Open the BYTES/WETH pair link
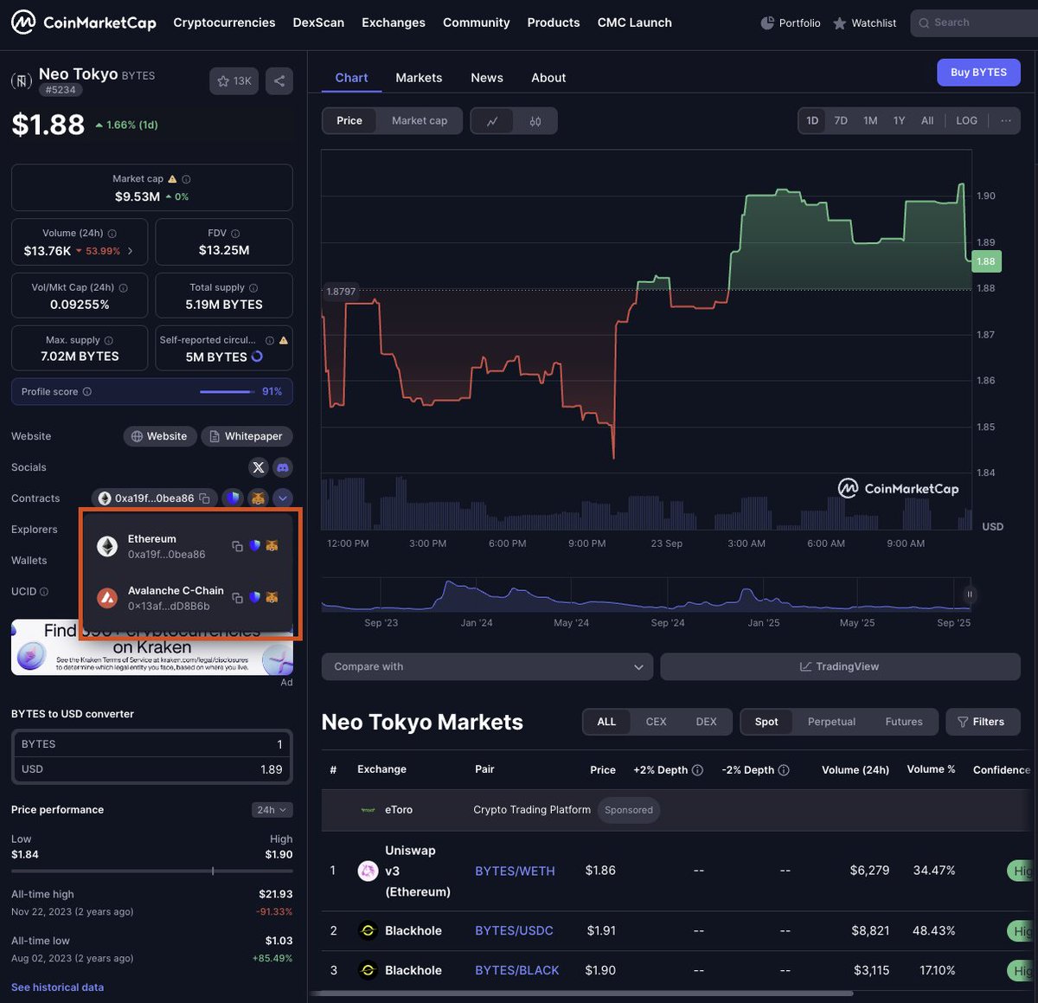 (515, 871)
